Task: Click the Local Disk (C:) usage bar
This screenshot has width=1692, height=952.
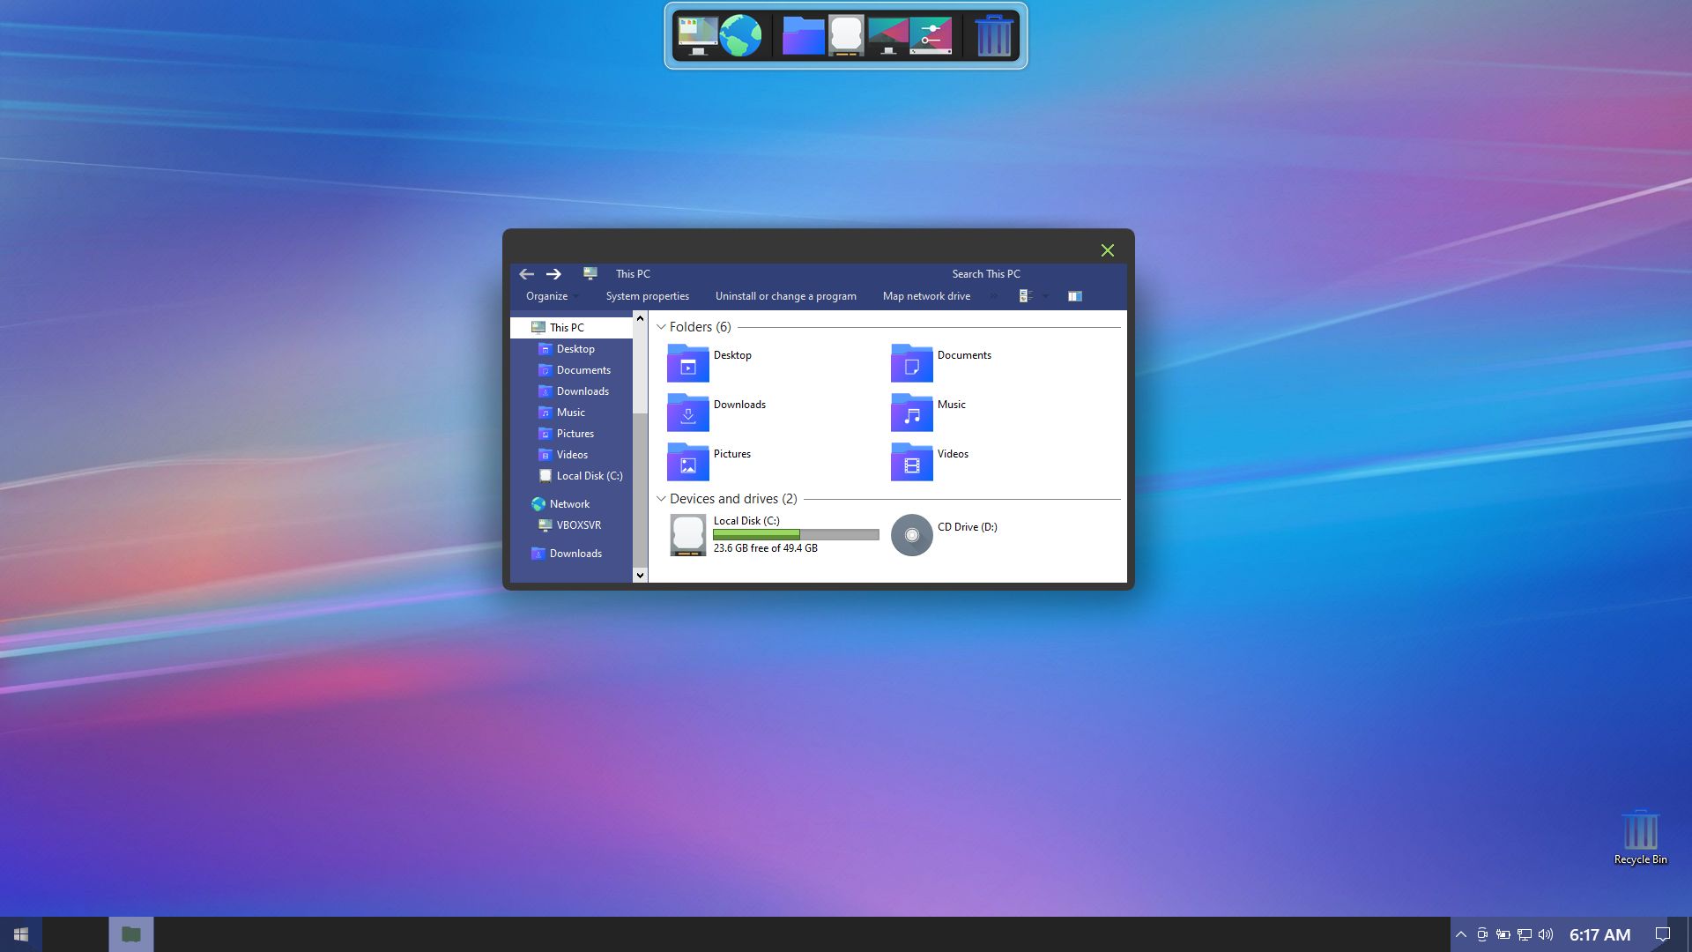Action: point(795,534)
